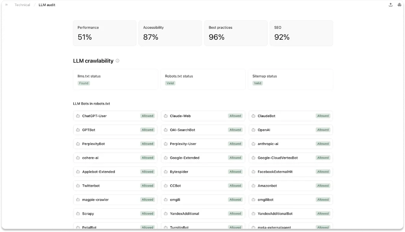Viewport: 405px width, 232px height.
Task: Select the anthropic-ai name text
Action: pos(268,144)
